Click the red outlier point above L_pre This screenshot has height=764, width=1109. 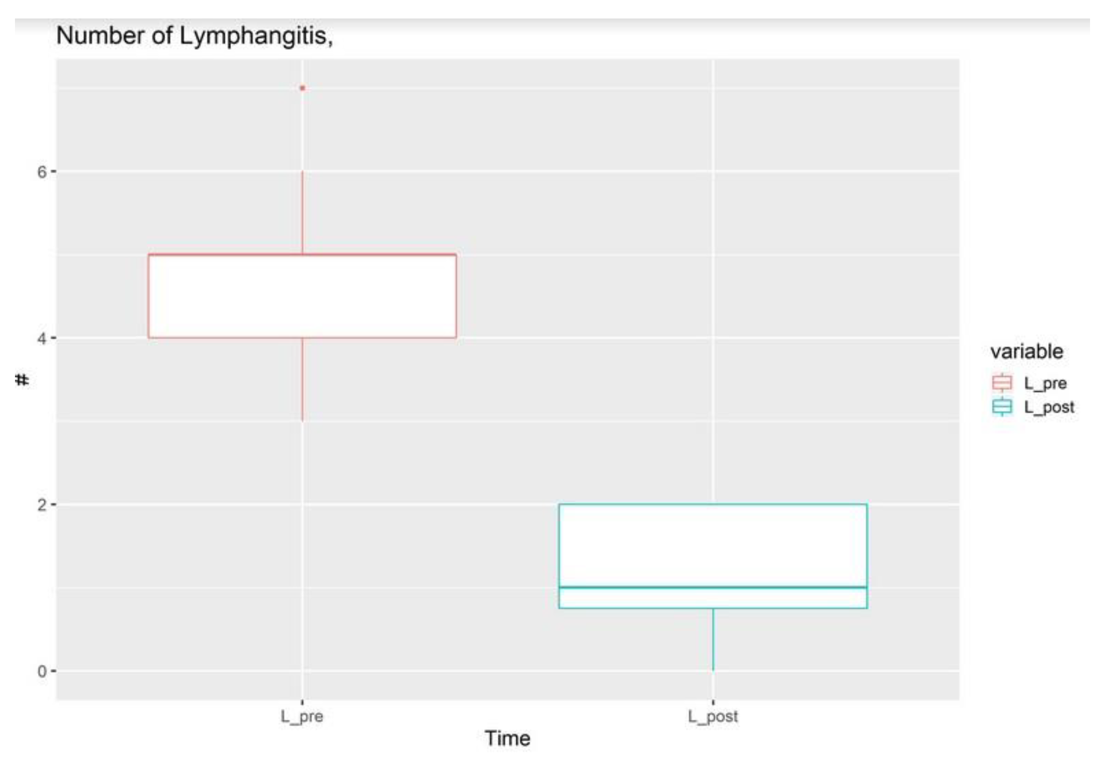[x=302, y=88]
